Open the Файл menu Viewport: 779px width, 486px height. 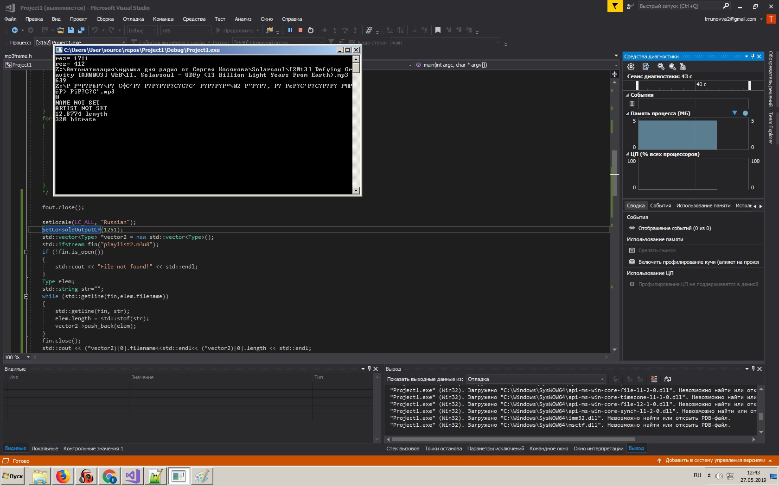[x=10, y=19]
